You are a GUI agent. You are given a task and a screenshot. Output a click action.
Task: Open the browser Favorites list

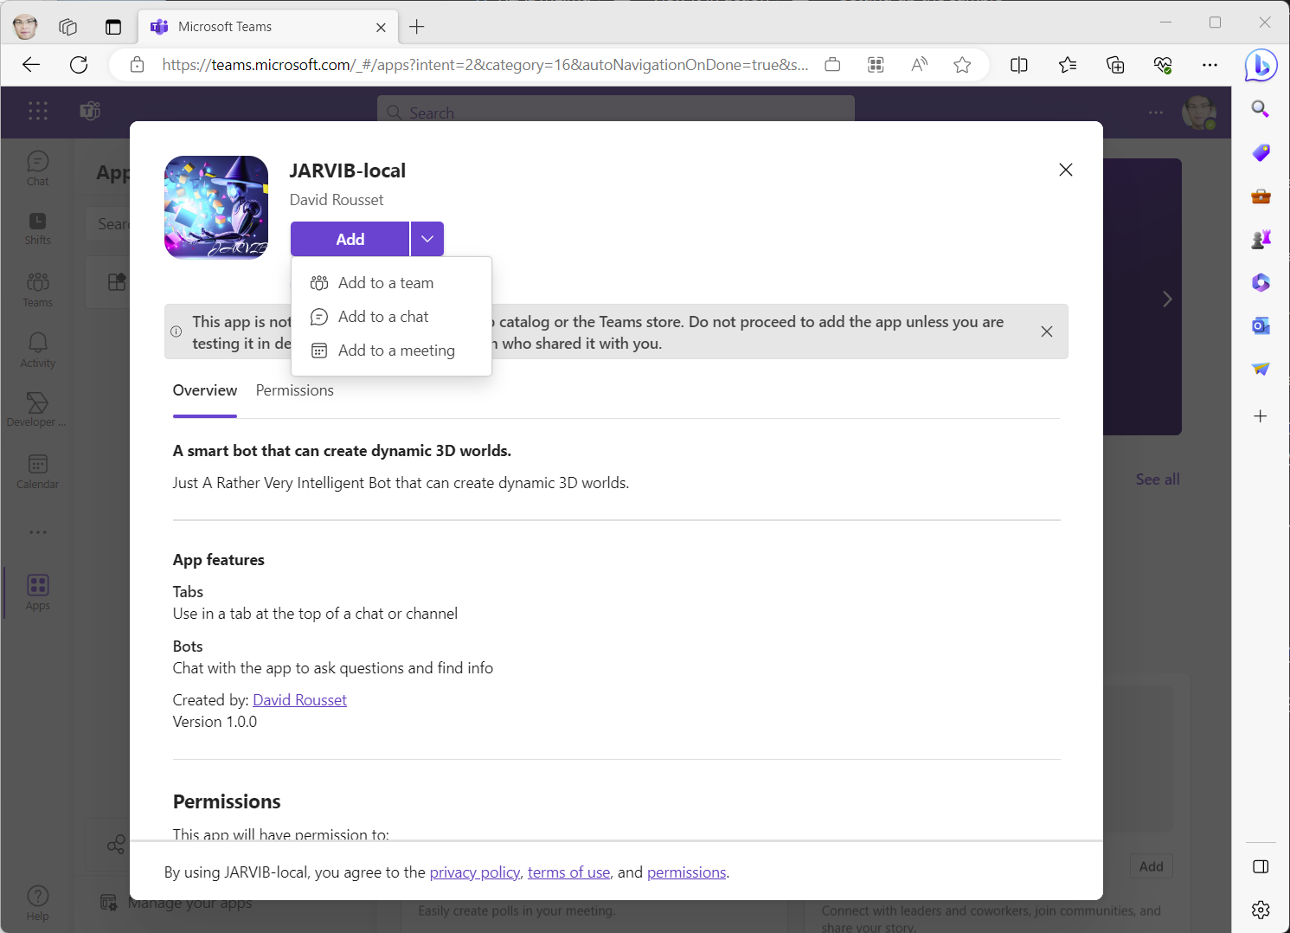pyautogui.click(x=1068, y=65)
